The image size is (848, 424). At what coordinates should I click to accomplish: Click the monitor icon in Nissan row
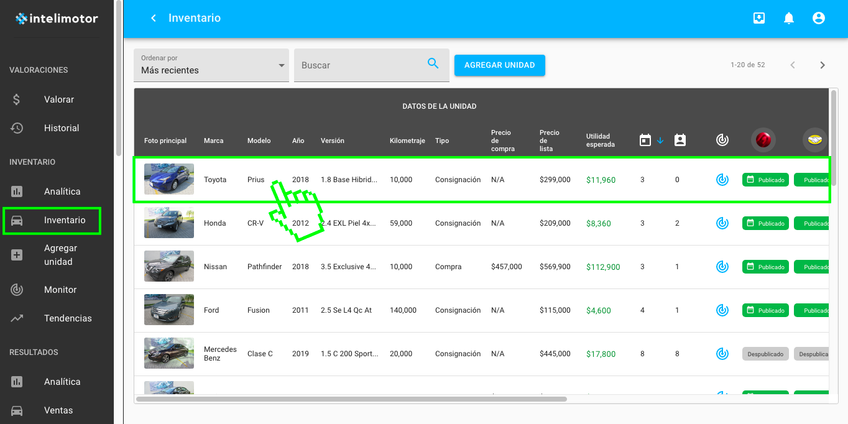[722, 267]
